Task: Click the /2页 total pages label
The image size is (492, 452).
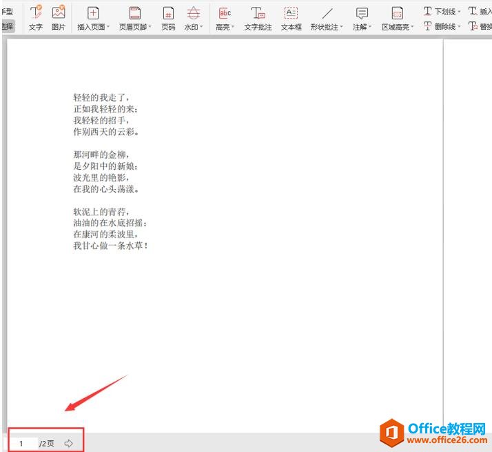Action: point(46,444)
